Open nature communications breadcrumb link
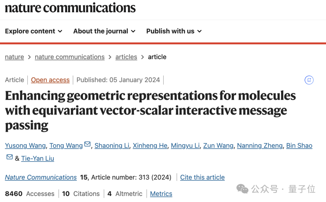 70,57
